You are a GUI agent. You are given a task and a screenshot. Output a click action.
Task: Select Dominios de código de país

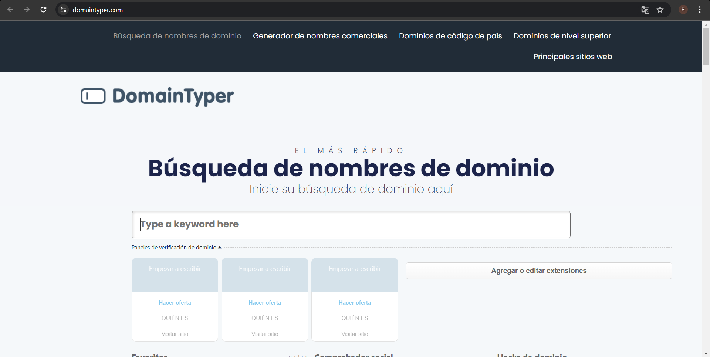(x=450, y=36)
